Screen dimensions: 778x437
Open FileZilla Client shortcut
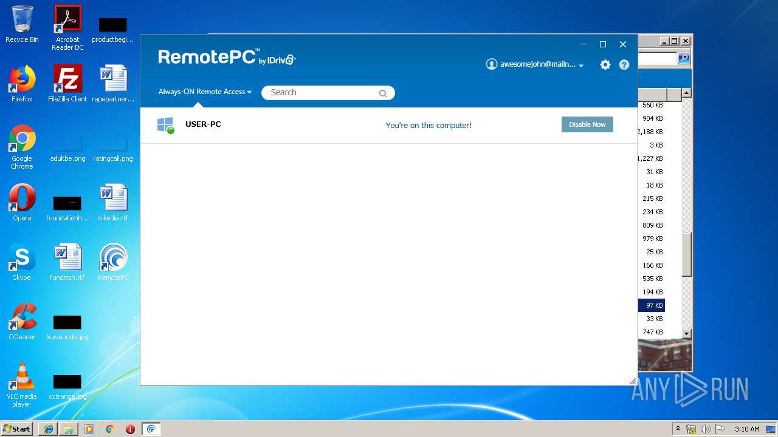tap(67, 84)
